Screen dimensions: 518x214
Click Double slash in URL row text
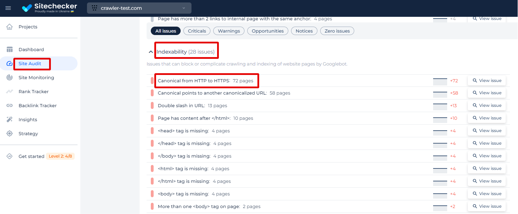pyautogui.click(x=181, y=105)
